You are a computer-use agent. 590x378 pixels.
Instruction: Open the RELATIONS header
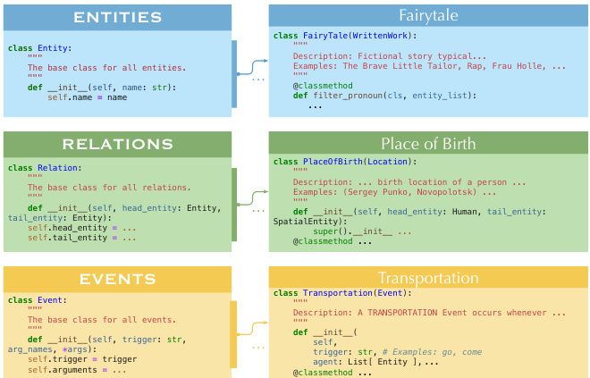[118, 145]
